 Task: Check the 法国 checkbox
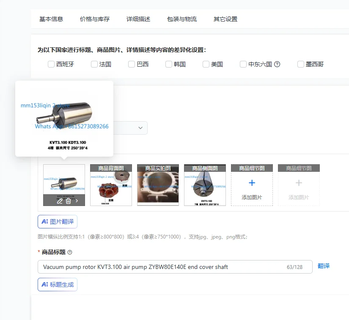pos(94,64)
